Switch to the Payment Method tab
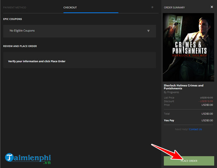Image resolution: width=217 pixels, height=168 pixels. click(x=15, y=8)
